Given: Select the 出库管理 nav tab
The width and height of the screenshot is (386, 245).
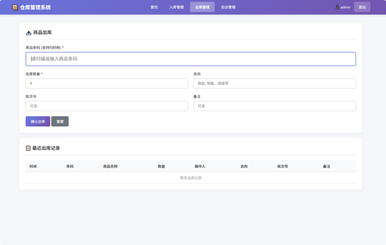Looking at the screenshot, I should pyautogui.click(x=202, y=7).
